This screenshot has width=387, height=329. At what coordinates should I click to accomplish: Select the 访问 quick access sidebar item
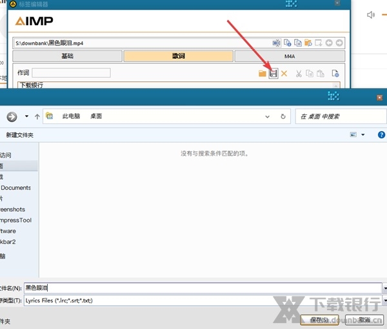point(5,155)
